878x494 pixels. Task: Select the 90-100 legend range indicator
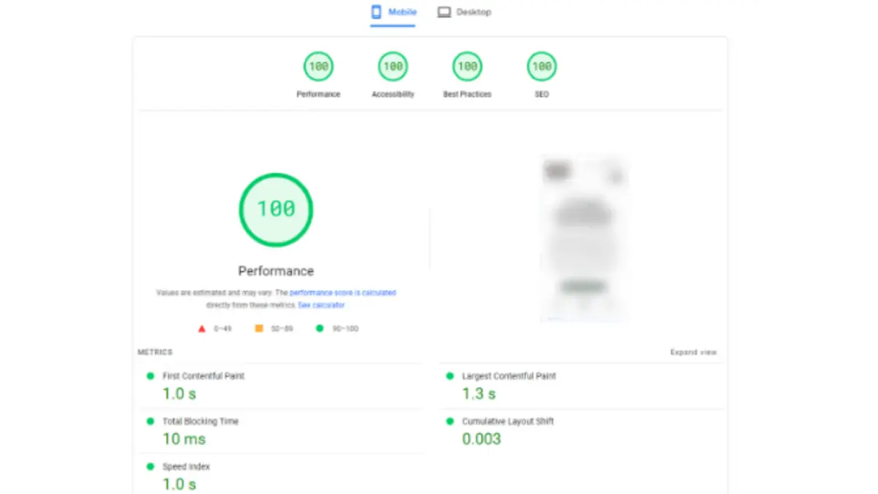319,329
